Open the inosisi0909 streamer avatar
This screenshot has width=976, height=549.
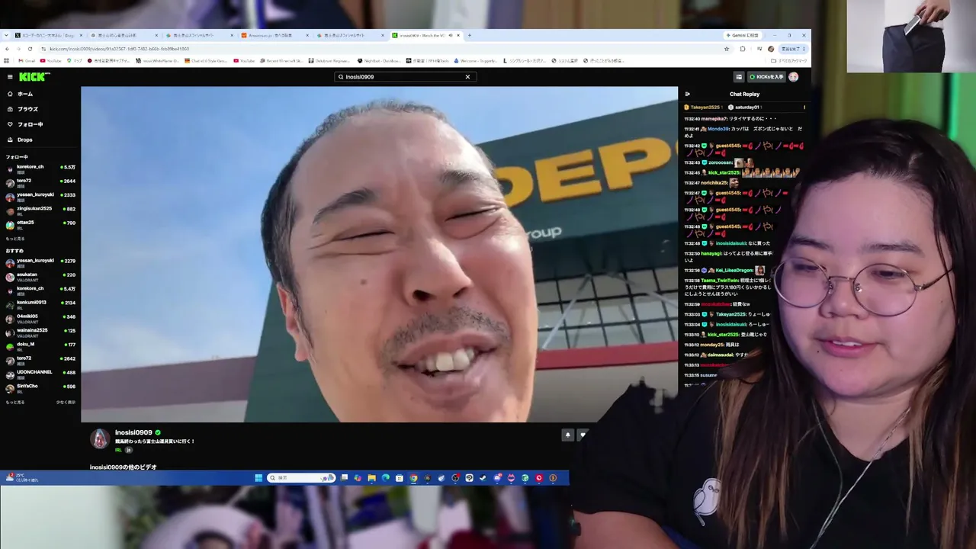(100, 438)
